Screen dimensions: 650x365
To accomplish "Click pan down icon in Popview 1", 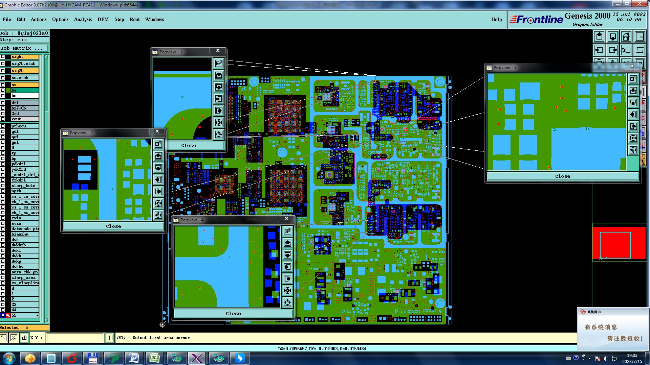I will pyautogui.click(x=219, y=87).
